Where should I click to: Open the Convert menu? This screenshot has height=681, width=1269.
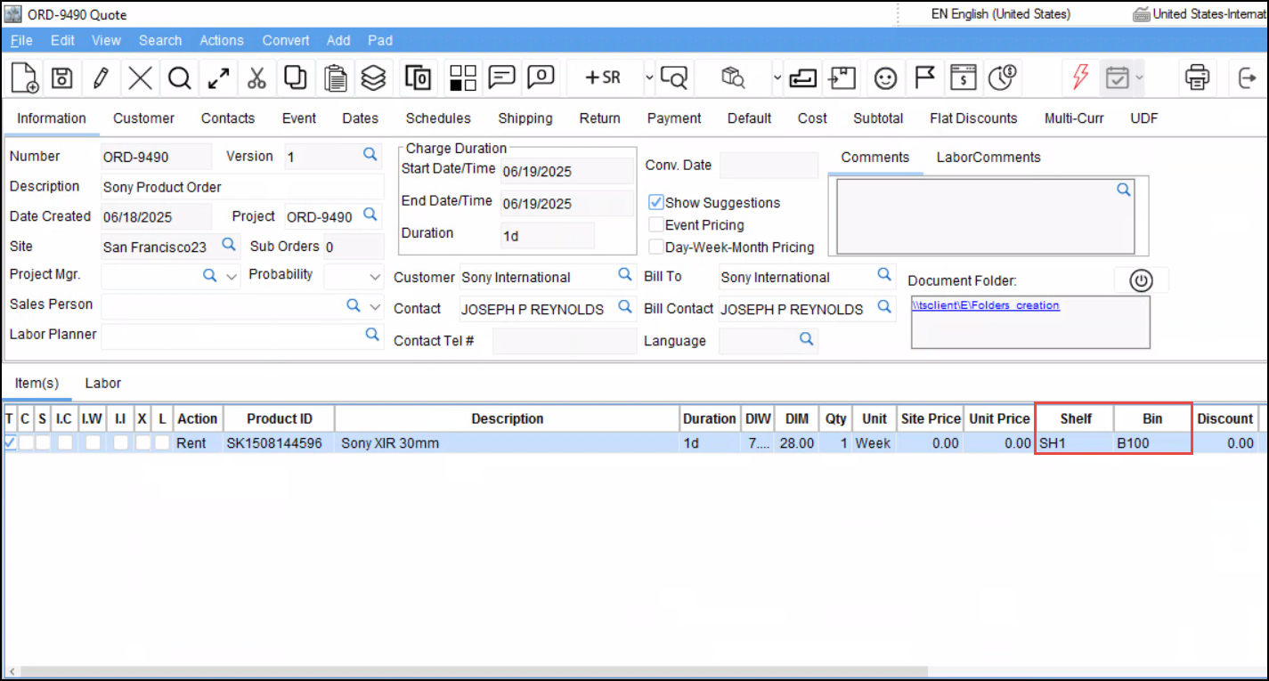tap(286, 40)
